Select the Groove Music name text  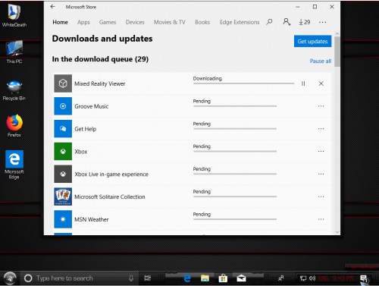[x=92, y=106]
